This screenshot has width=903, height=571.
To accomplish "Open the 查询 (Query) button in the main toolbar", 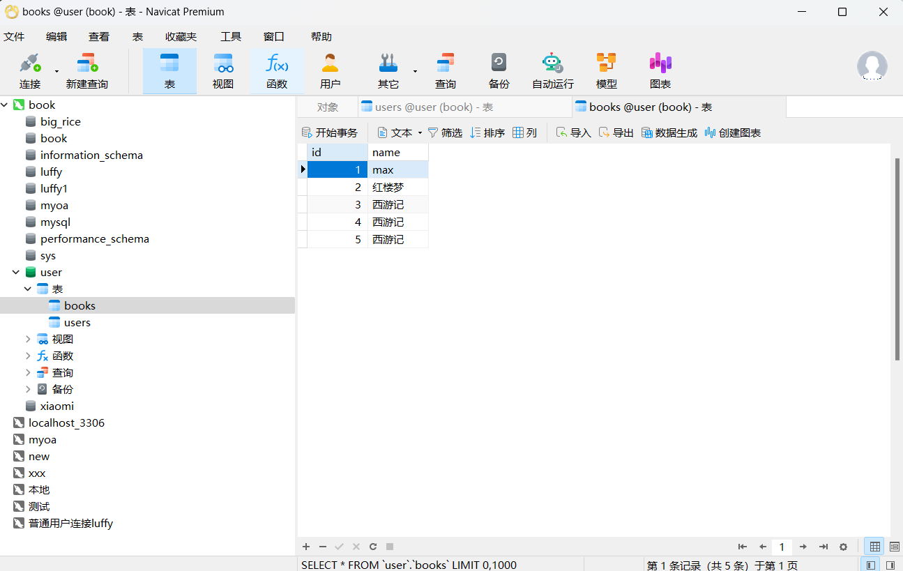I will tap(446, 71).
